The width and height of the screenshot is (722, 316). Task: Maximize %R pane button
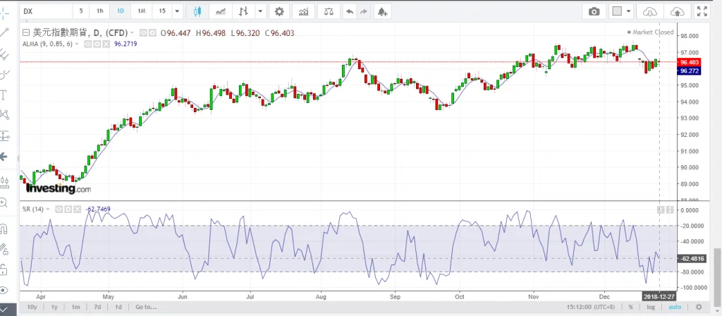tap(670, 209)
